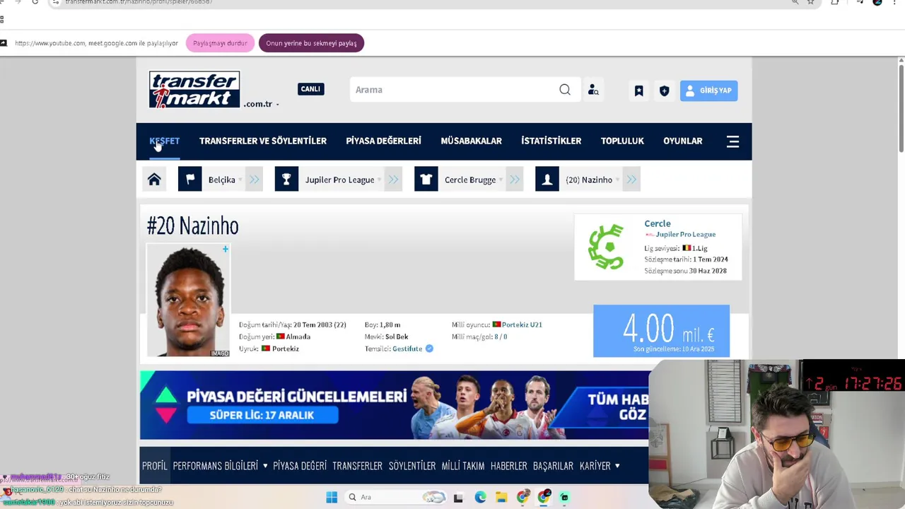The height and width of the screenshot is (509, 905).
Task: Click the person icon beside (20) Nazinho
Action: click(547, 180)
